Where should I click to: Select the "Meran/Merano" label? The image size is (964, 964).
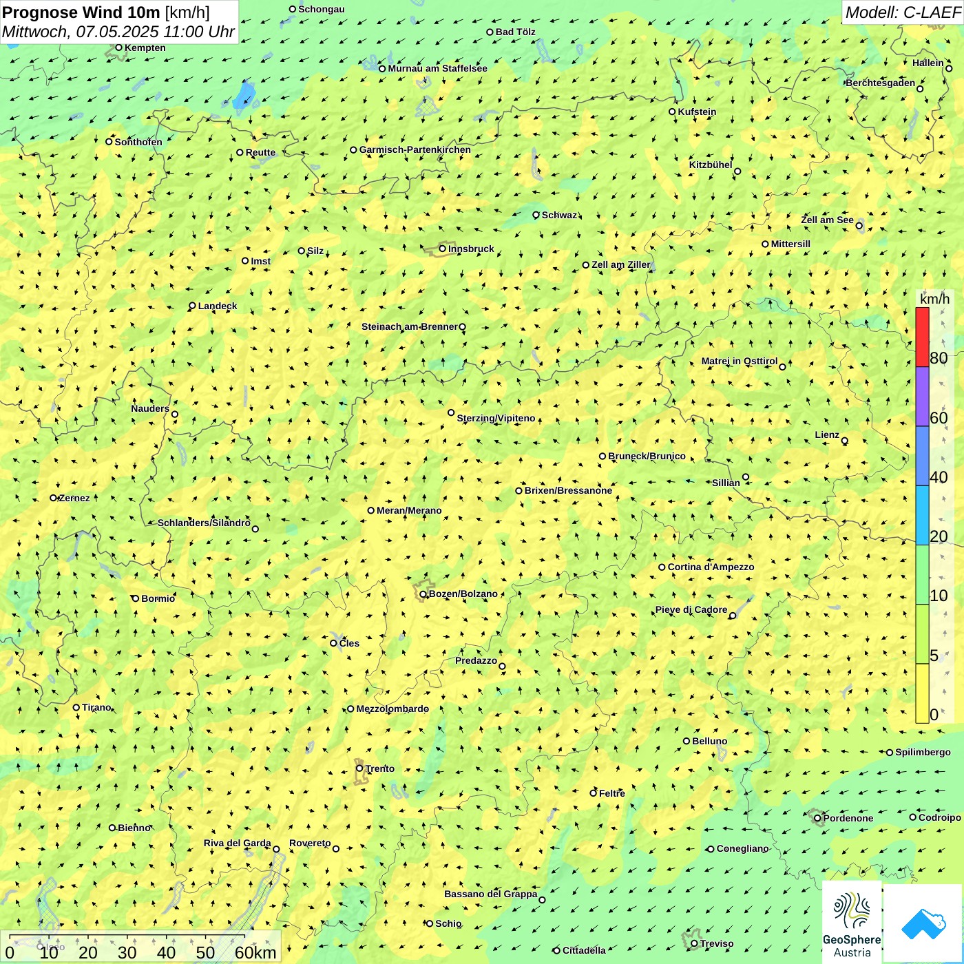click(409, 510)
